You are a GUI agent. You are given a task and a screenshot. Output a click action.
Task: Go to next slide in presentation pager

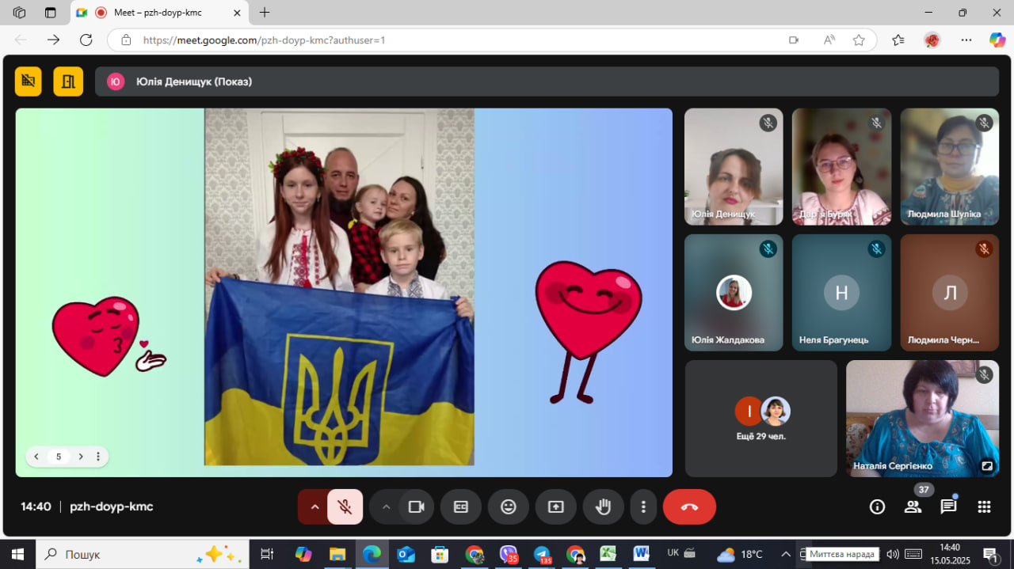click(81, 457)
